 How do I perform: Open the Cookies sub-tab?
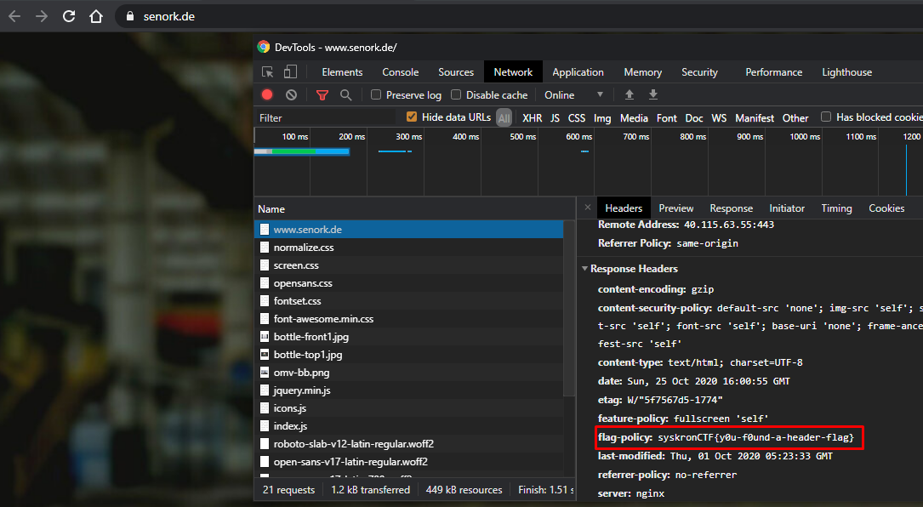(x=886, y=208)
